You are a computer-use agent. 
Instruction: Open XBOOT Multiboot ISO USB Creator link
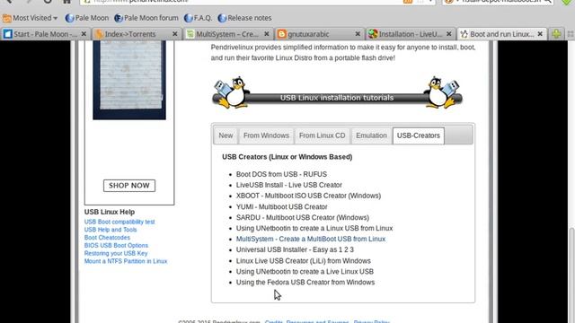click(x=308, y=196)
